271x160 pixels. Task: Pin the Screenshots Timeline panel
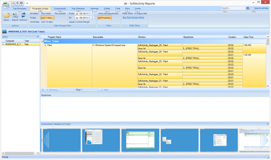(x=268, y=124)
